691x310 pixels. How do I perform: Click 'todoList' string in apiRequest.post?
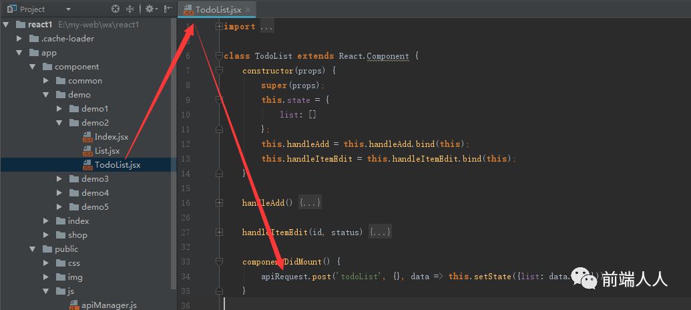pos(360,277)
